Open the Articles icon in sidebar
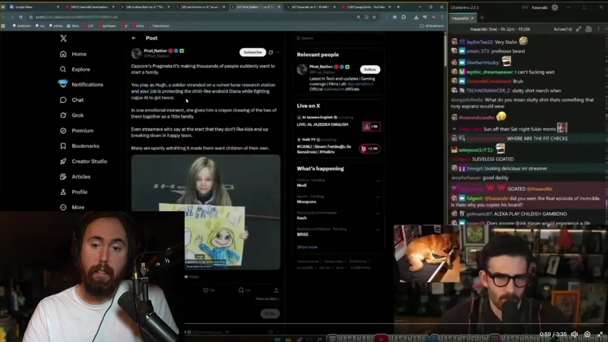Screen dimensions: 608x342 (63, 176)
